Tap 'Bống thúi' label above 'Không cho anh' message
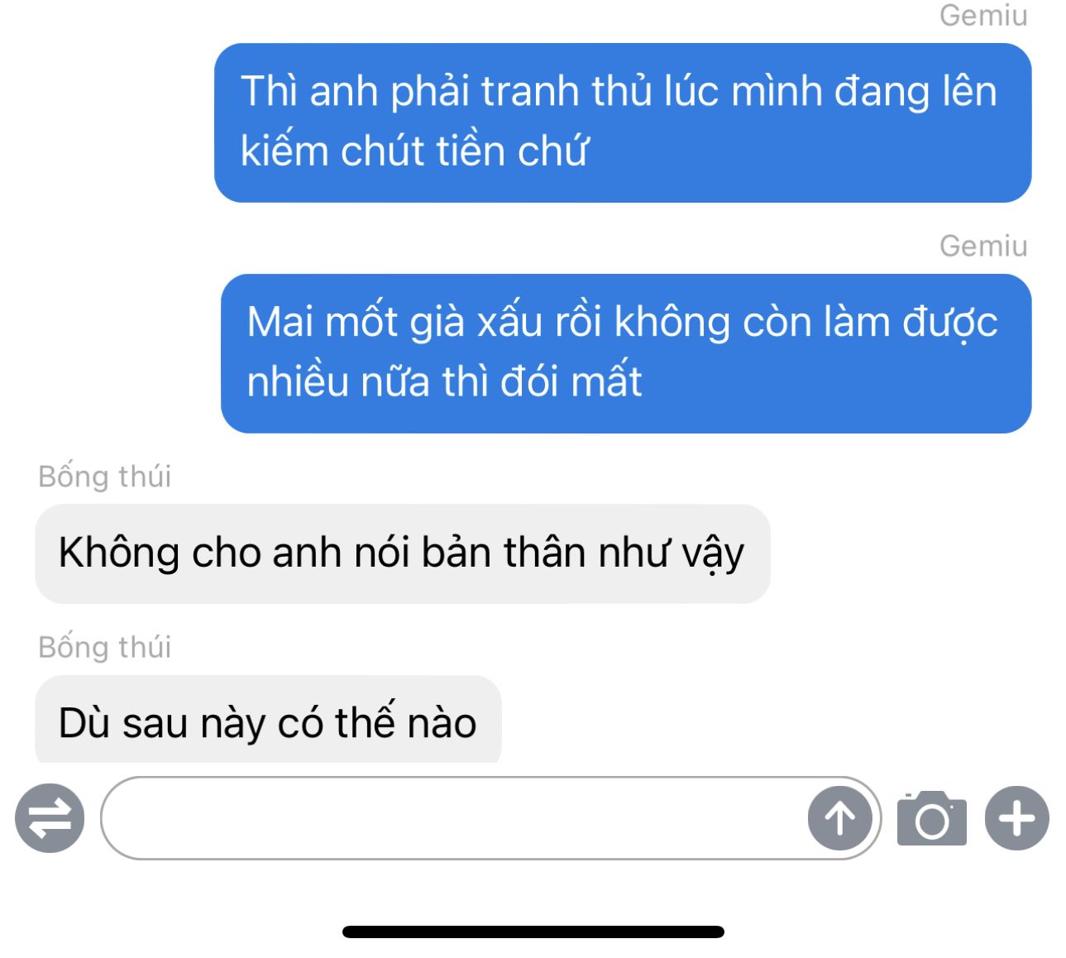This screenshot has width=1066, height=958. point(105,477)
